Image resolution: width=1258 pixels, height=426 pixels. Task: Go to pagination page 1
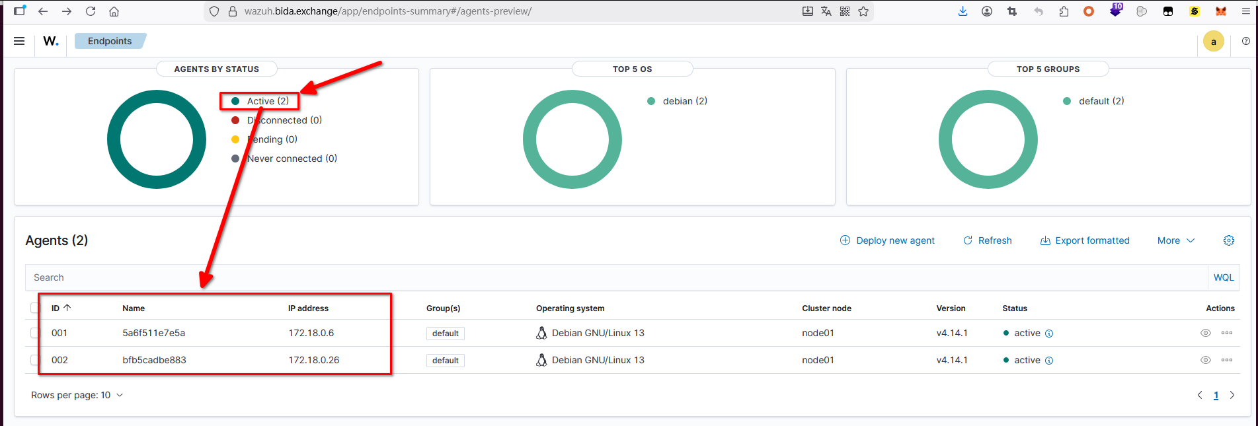click(x=1216, y=395)
